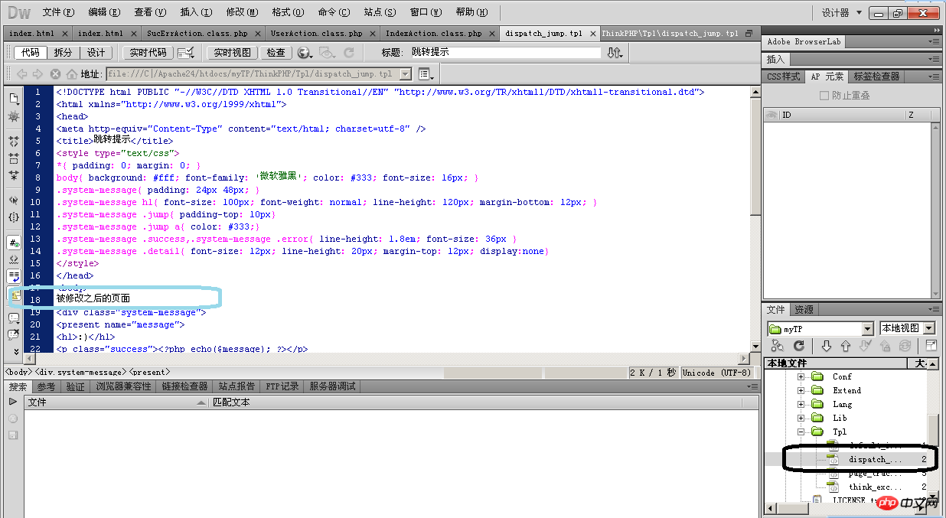Collapse the Tpl folder
The width and height of the screenshot is (946, 518).
(x=801, y=432)
